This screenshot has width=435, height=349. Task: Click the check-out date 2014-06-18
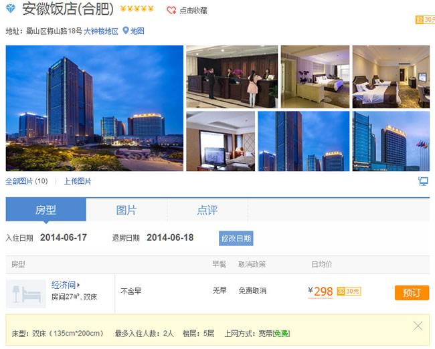click(x=170, y=237)
